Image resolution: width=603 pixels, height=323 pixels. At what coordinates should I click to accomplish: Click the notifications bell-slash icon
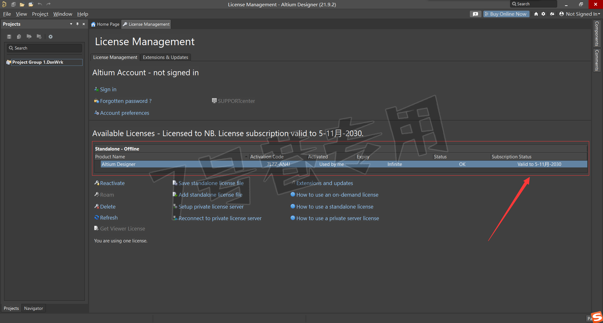coord(552,14)
